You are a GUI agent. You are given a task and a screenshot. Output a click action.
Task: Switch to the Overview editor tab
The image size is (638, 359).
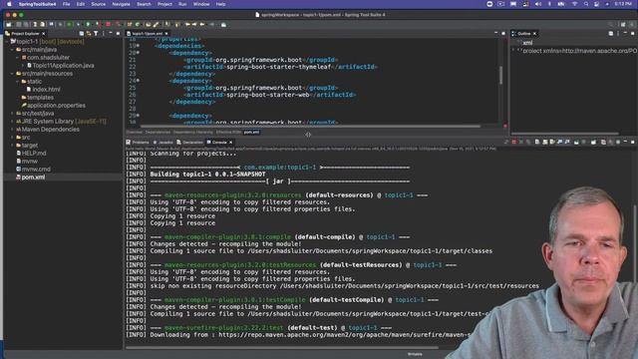click(135, 133)
